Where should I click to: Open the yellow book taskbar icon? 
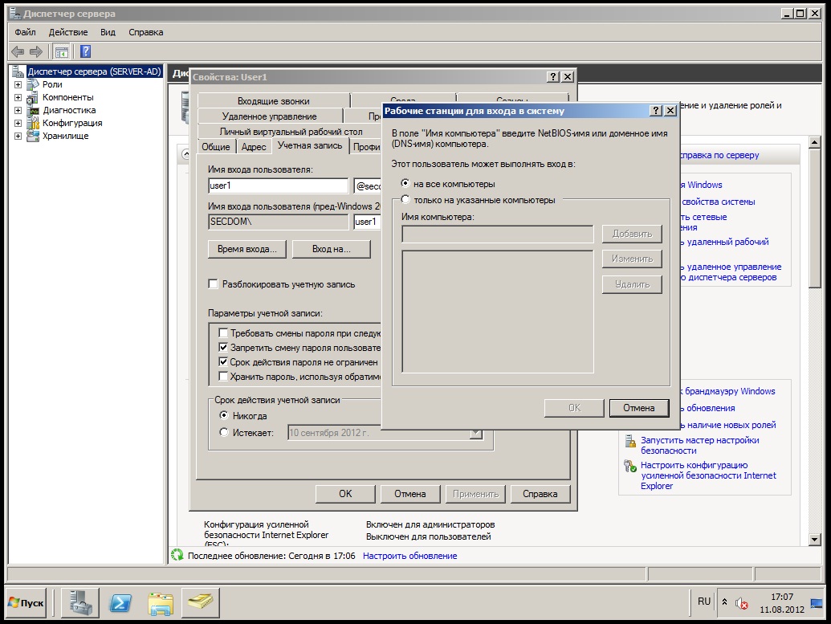[201, 603]
